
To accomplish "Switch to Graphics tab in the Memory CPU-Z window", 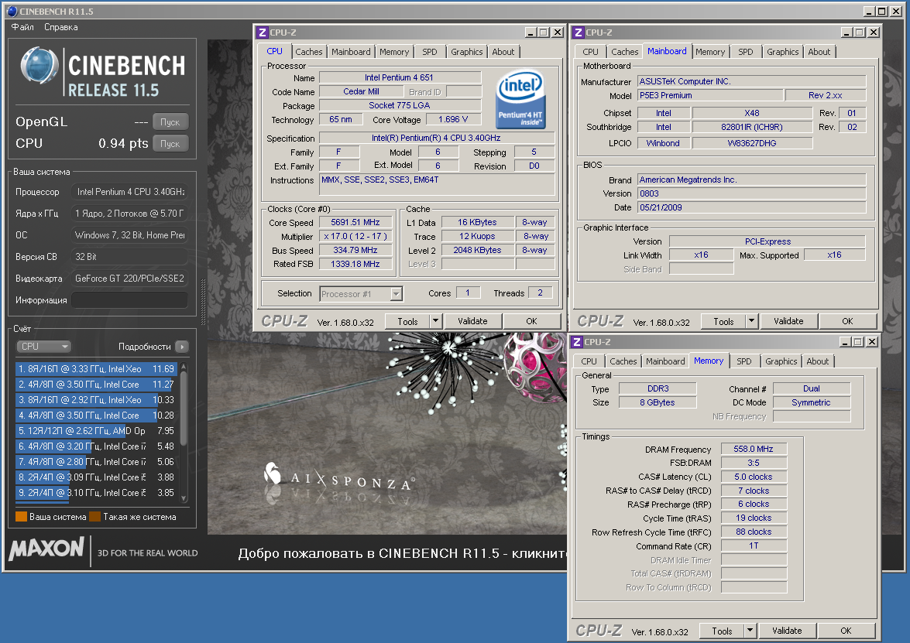I will click(x=781, y=362).
